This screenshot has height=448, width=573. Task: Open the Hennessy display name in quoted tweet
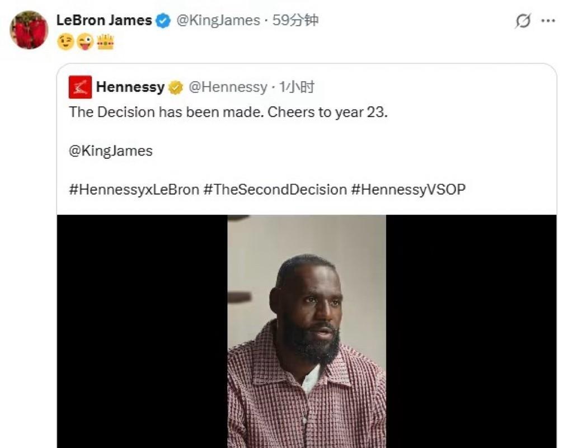(x=130, y=87)
